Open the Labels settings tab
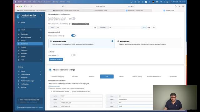 (121, 77)
